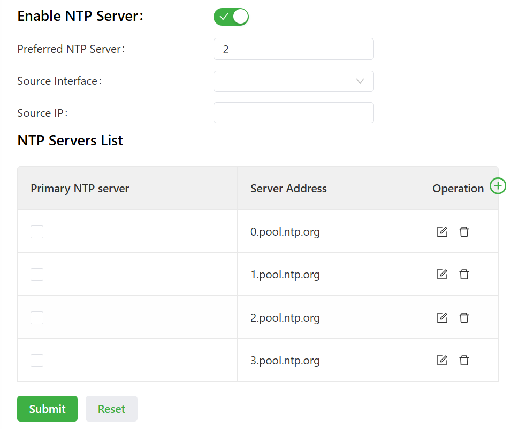Focus the Preferred NTP Server field
This screenshot has height=429, width=526.
coord(293,49)
